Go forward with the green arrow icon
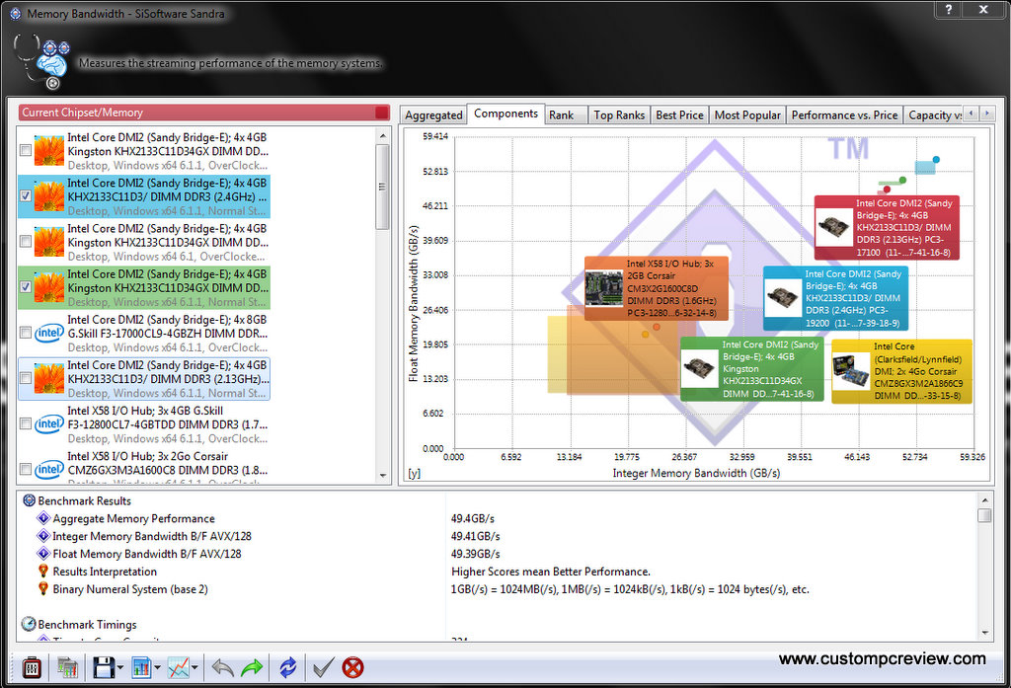The width and height of the screenshot is (1011, 688). tap(252, 667)
